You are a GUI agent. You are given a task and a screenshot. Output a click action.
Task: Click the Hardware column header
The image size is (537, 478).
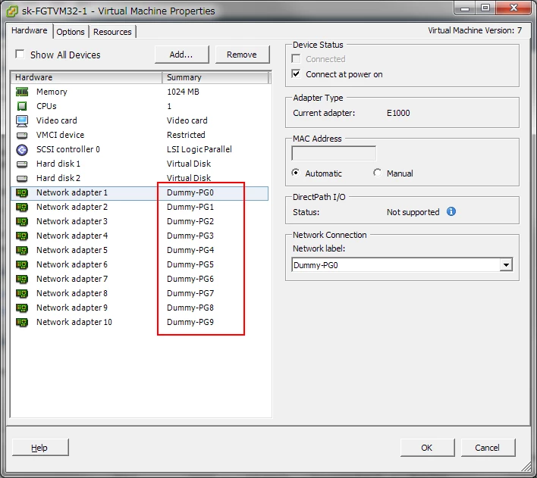tap(86, 77)
